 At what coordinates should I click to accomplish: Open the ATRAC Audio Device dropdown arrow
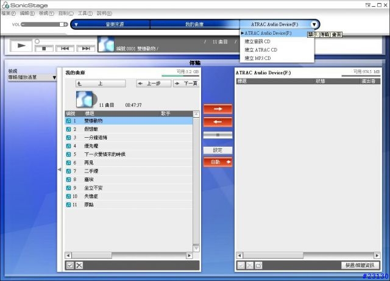click(314, 24)
